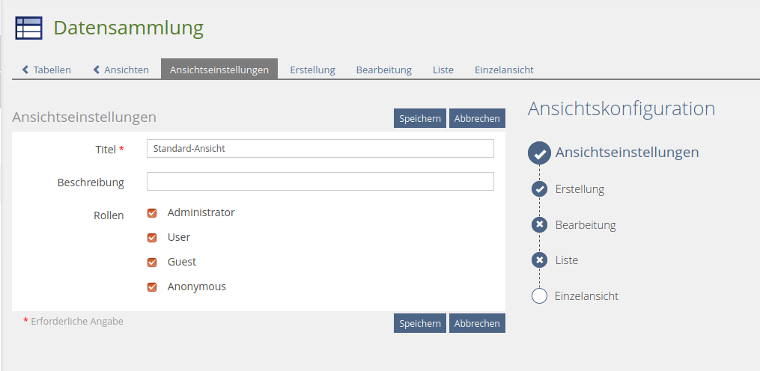Screen dimensions: 760x371
Task: Focus the empty Beschreibung text field
Action: 320,182
